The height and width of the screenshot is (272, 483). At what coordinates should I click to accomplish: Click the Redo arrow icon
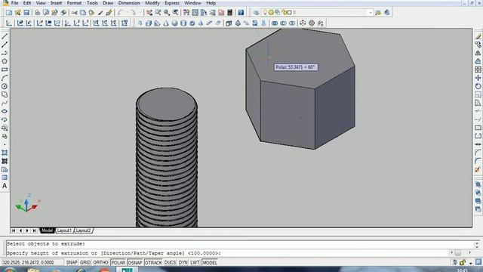pyautogui.click(x=133, y=13)
